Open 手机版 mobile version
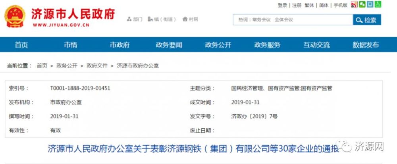The image size is (397, 164). click(341, 5)
